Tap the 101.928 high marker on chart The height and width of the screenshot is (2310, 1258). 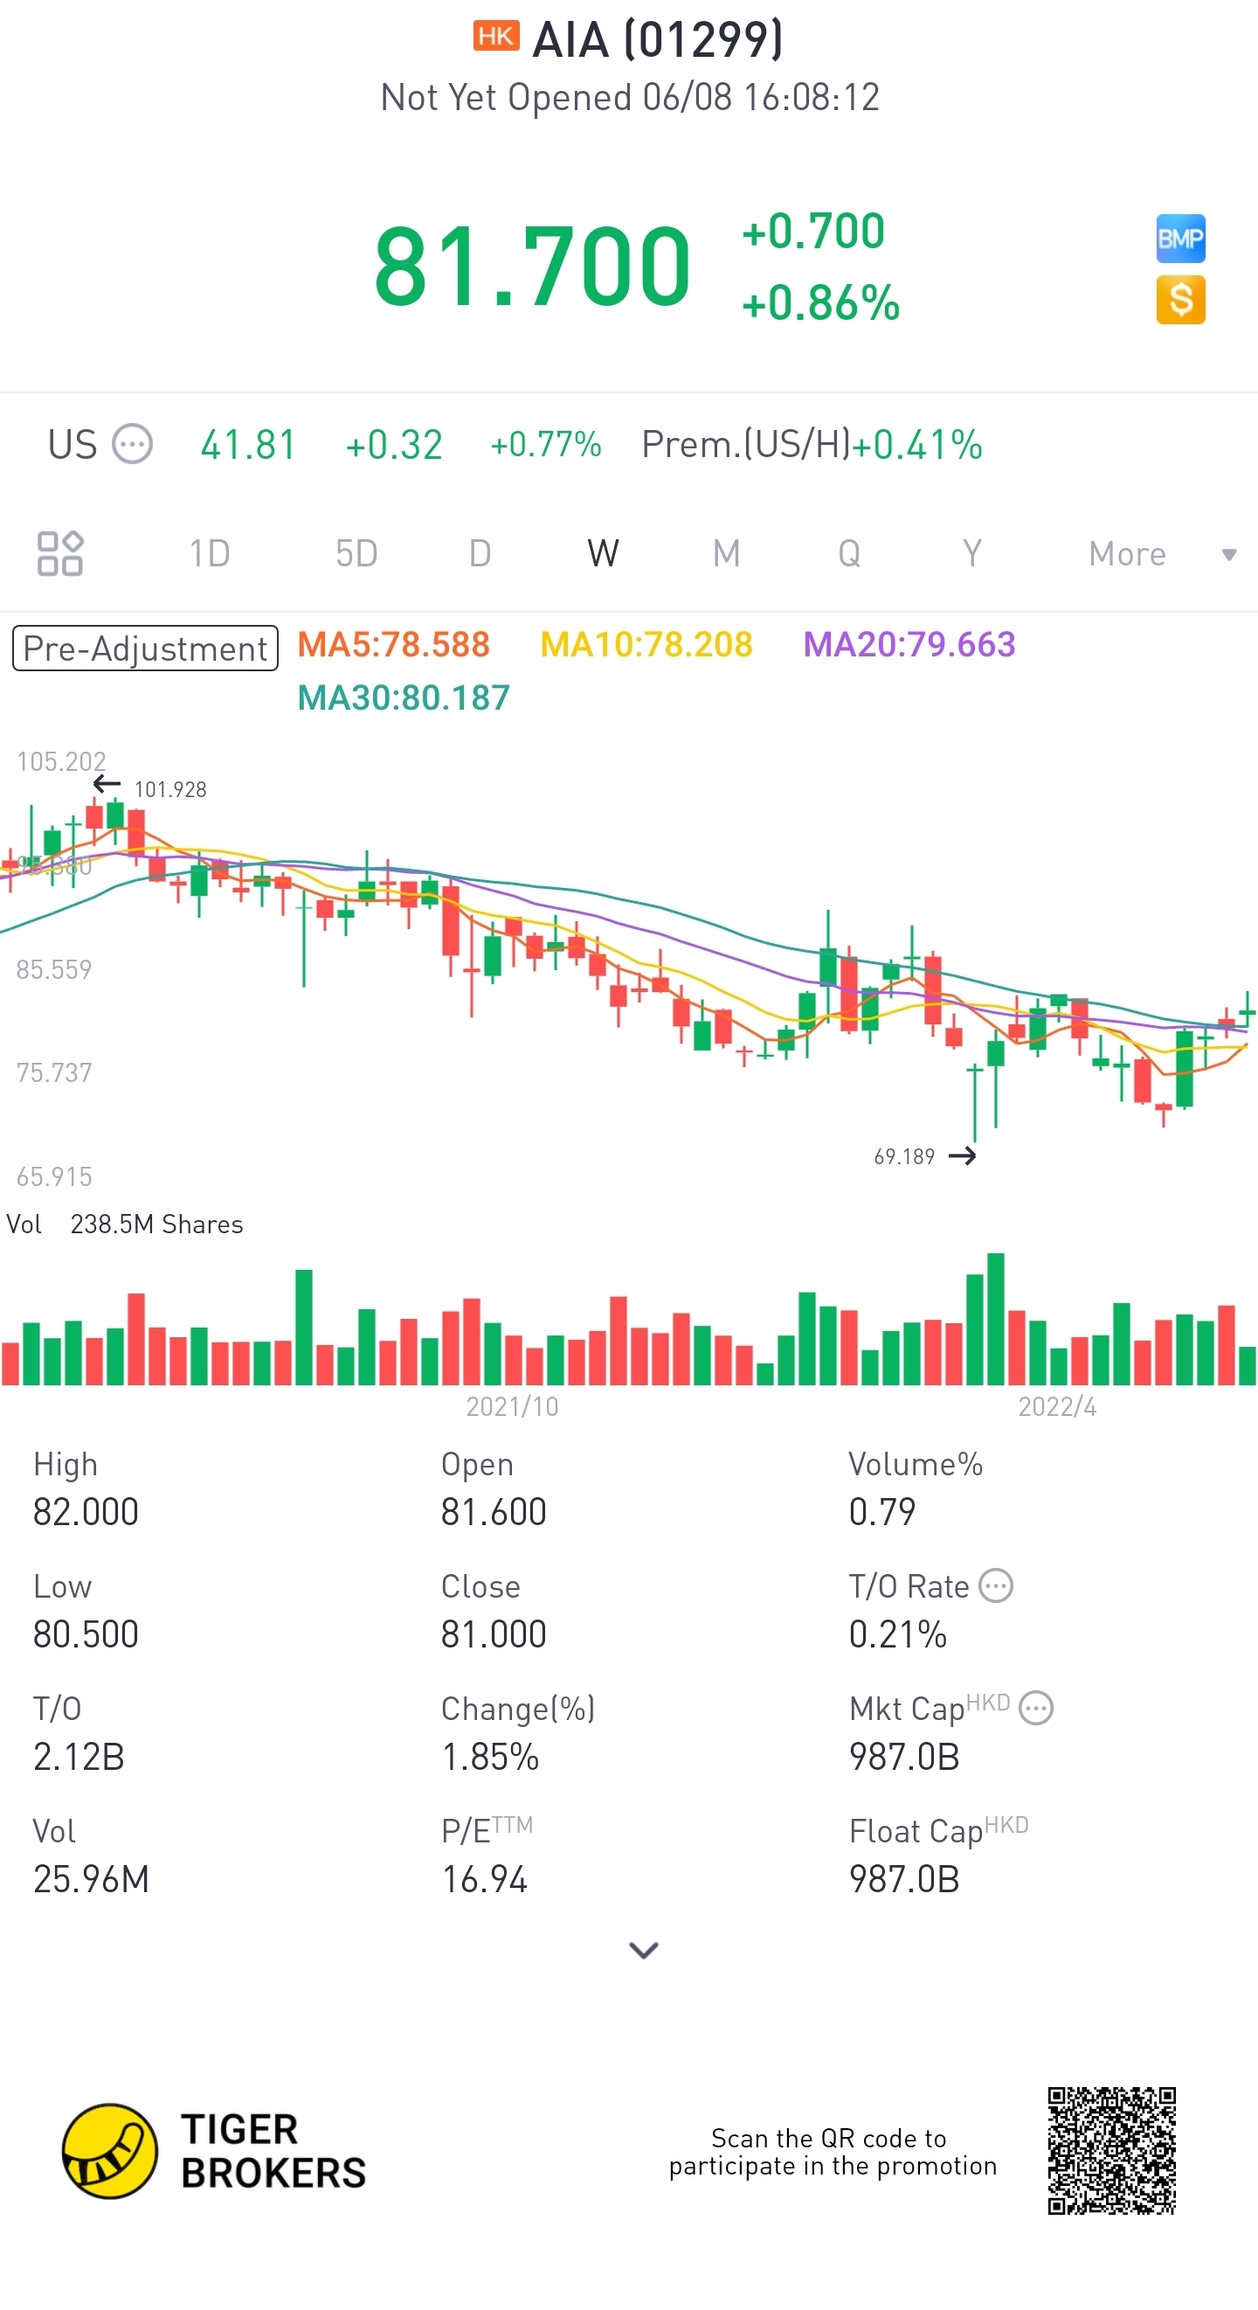[170, 789]
